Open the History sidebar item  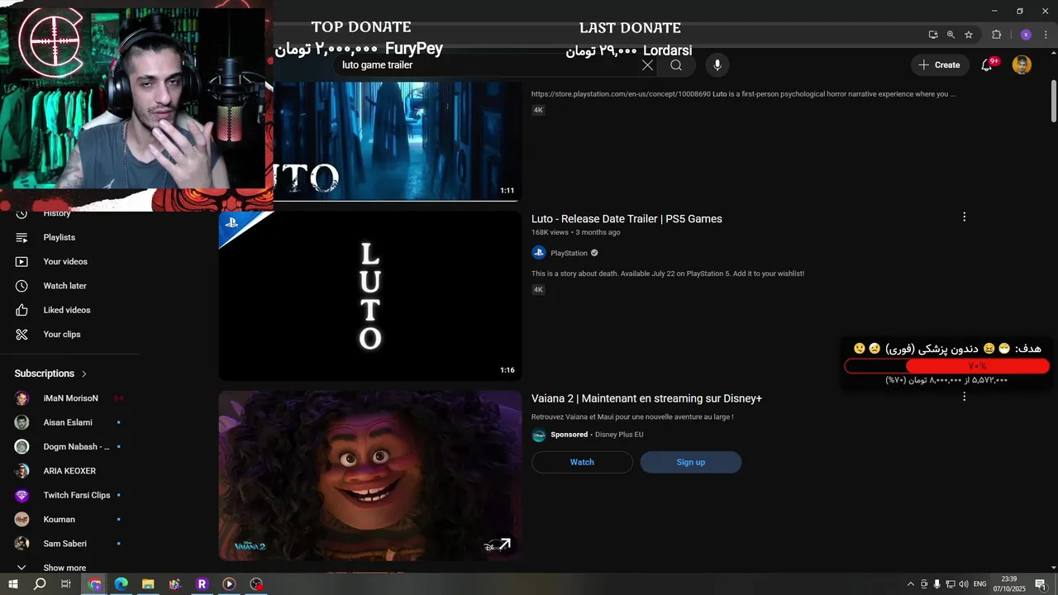click(x=56, y=214)
